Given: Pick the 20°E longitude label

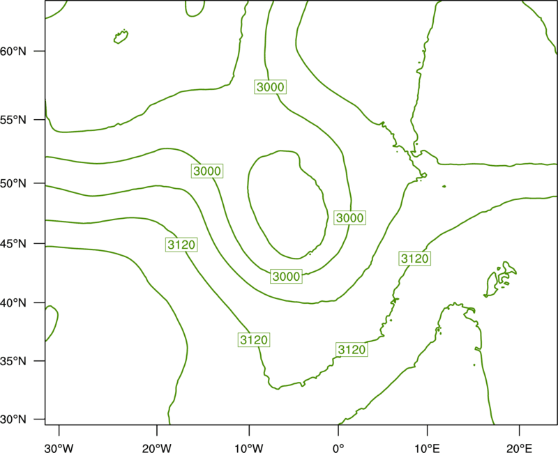Looking at the screenshot, I should [x=519, y=448].
